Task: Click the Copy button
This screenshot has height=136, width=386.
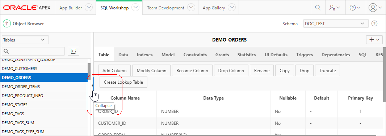Action: [285, 71]
